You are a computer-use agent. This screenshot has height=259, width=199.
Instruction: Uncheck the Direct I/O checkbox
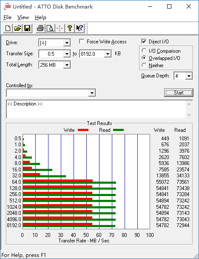[x=144, y=41]
